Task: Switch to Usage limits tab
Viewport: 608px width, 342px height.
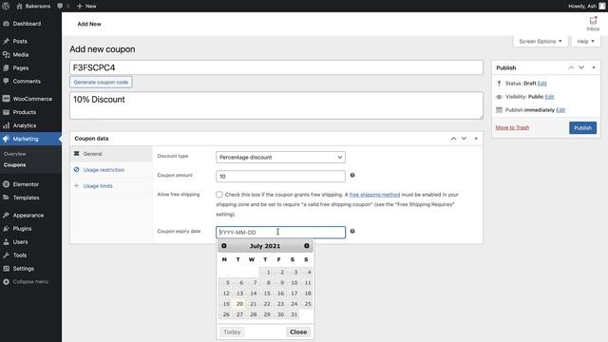Action: (111, 186)
